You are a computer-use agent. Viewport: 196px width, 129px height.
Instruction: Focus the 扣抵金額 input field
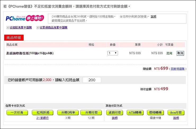(92, 80)
